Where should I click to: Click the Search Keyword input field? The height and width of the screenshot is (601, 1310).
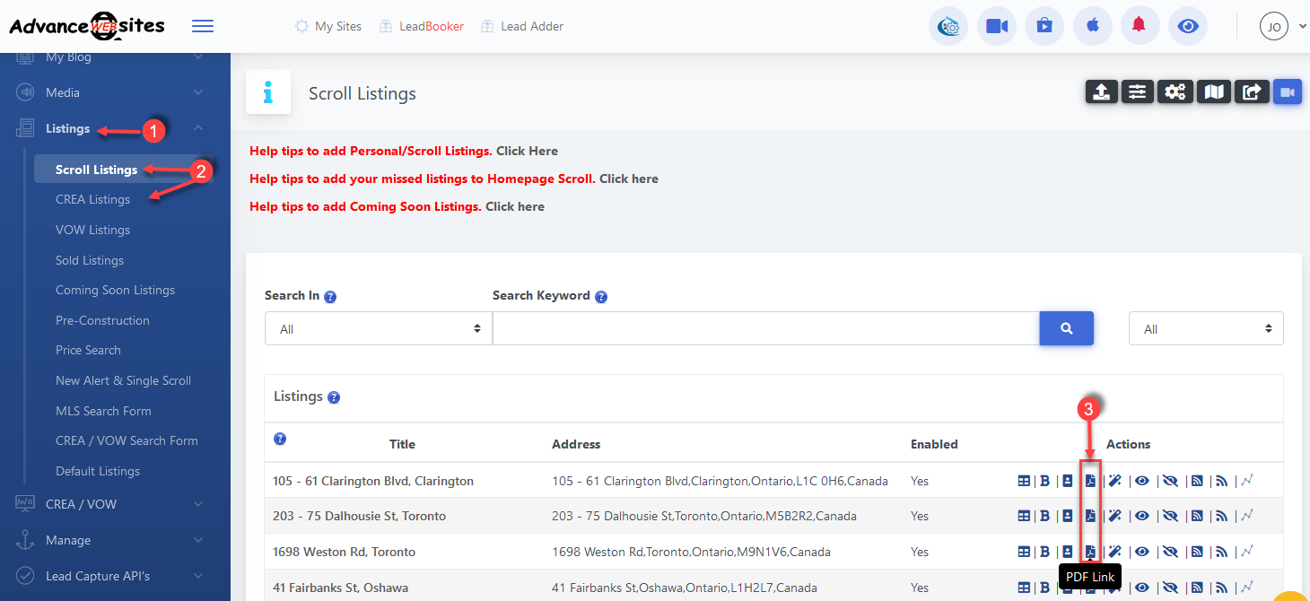765,329
